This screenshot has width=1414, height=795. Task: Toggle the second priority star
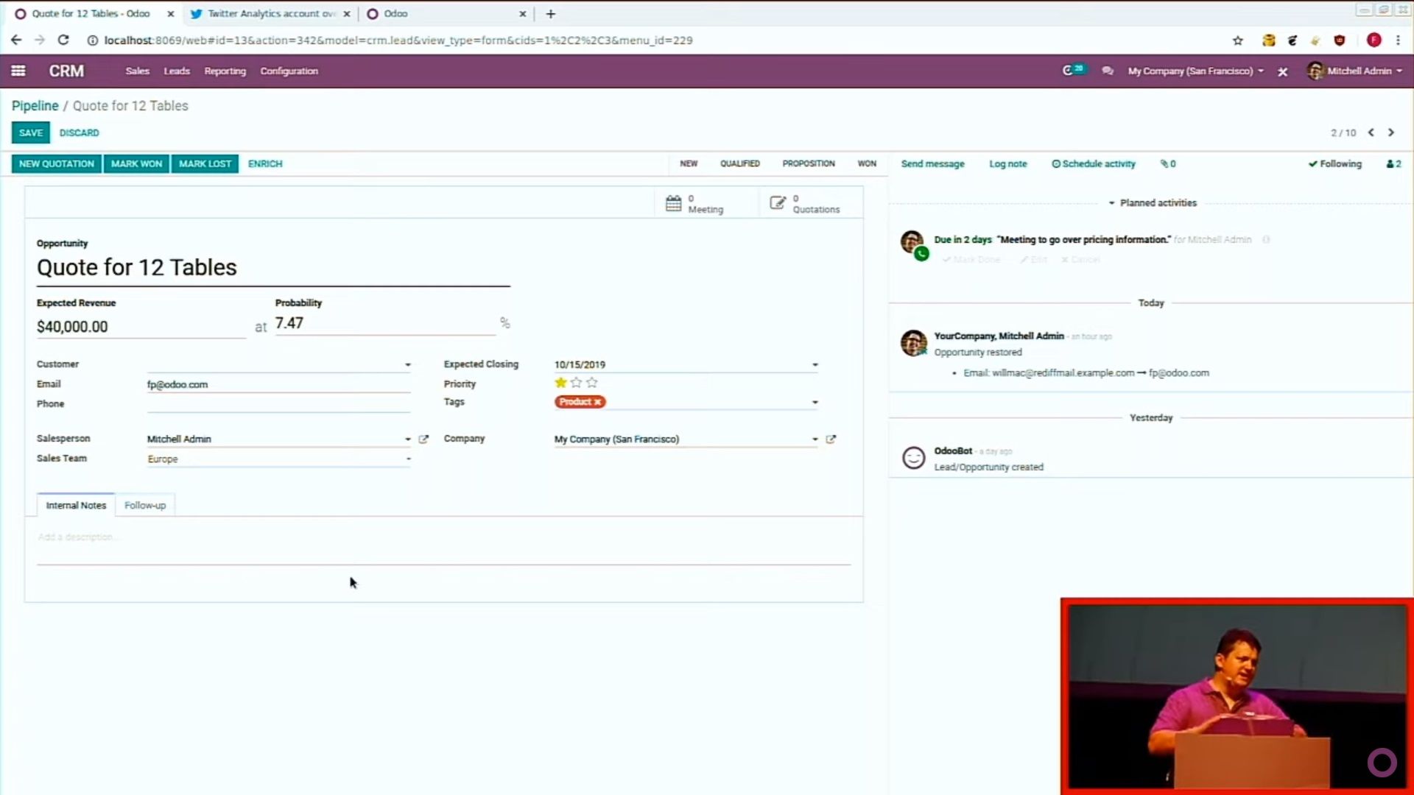[576, 383]
